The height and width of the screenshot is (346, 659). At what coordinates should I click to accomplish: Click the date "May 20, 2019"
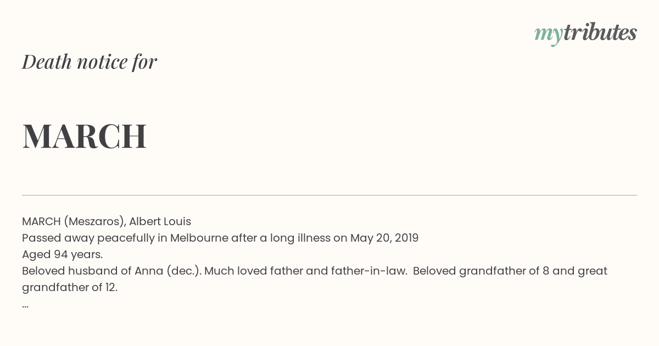384,238
